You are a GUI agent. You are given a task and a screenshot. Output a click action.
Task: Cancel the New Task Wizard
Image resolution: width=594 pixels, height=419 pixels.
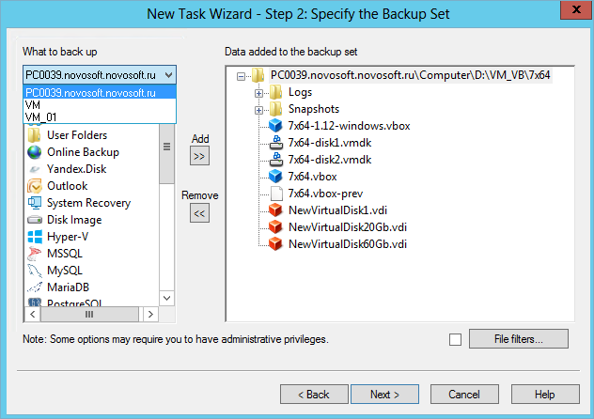(x=464, y=395)
